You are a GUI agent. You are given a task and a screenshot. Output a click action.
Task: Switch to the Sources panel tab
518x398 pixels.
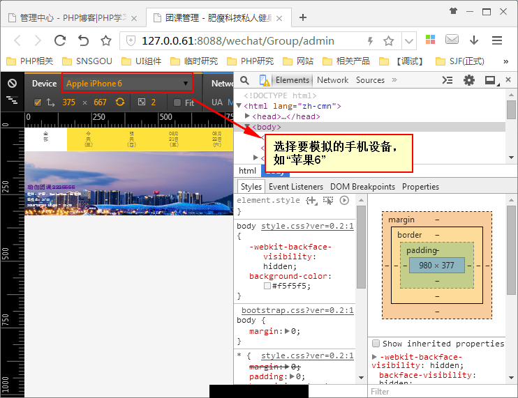tap(370, 80)
